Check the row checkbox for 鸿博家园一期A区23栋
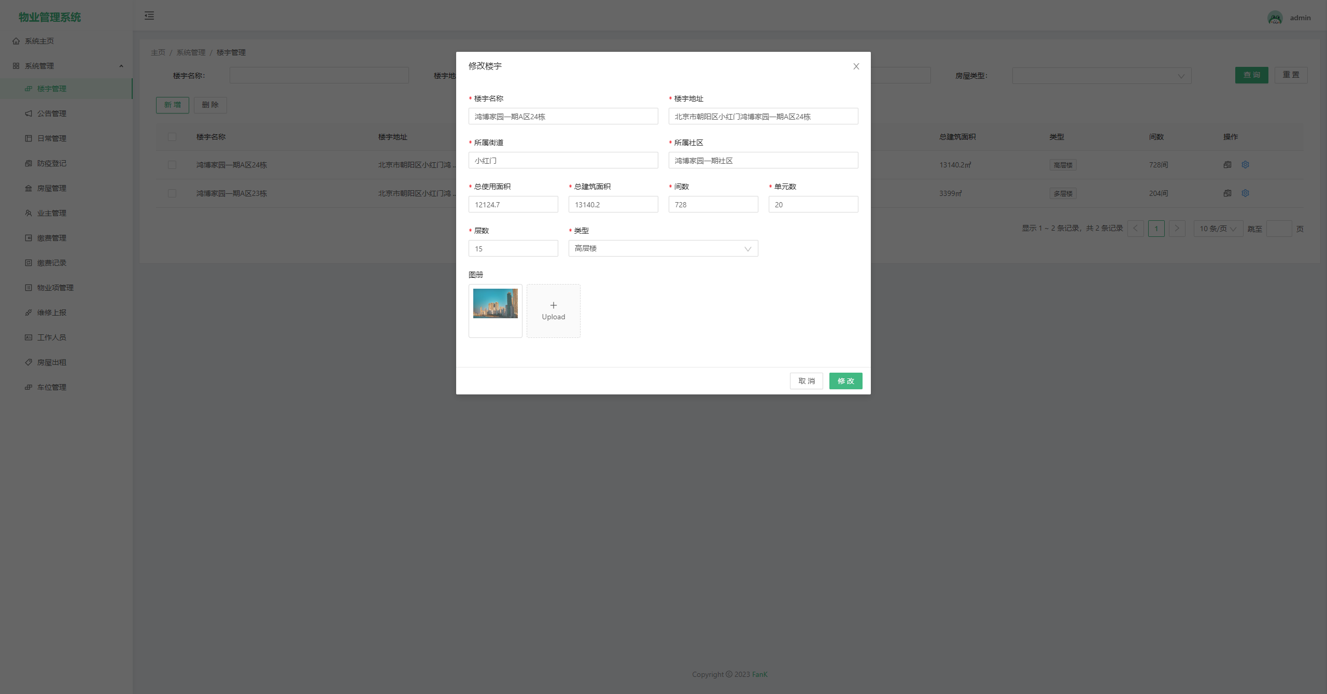 pos(172,193)
